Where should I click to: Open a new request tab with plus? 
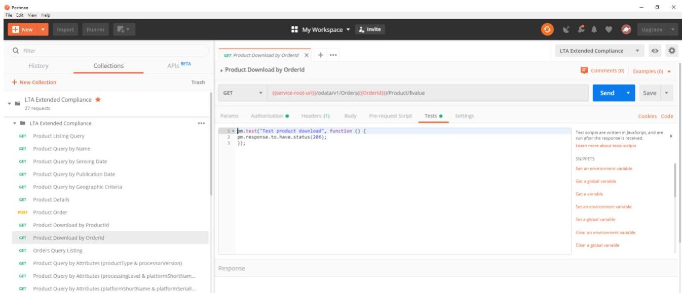point(321,55)
